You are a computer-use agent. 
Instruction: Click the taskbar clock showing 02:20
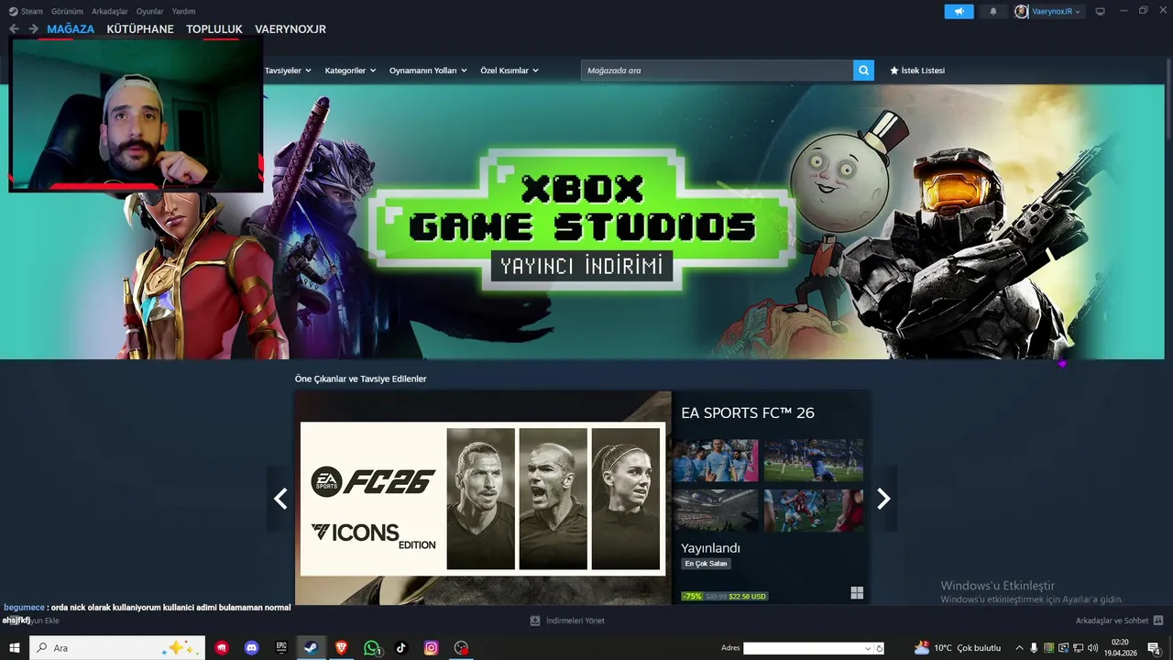click(1120, 648)
